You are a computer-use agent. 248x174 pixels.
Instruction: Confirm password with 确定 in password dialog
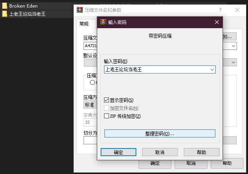point(118,152)
